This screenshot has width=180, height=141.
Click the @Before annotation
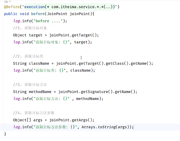[x=11, y=7]
